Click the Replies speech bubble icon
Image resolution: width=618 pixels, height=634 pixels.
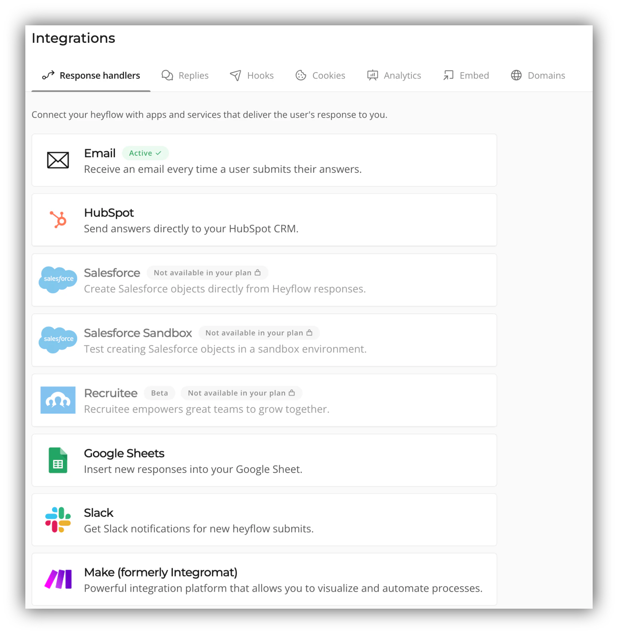click(167, 75)
